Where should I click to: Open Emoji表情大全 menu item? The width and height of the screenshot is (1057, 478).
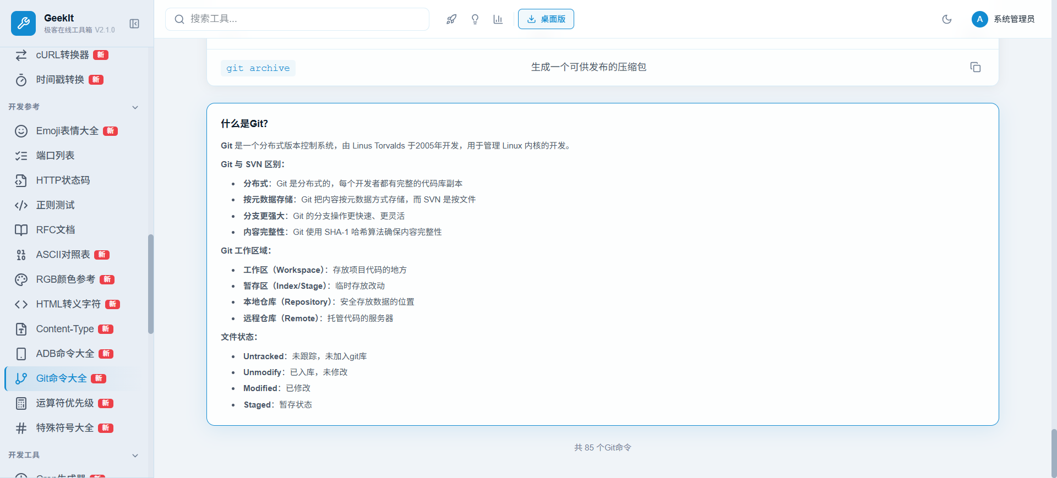click(x=73, y=131)
